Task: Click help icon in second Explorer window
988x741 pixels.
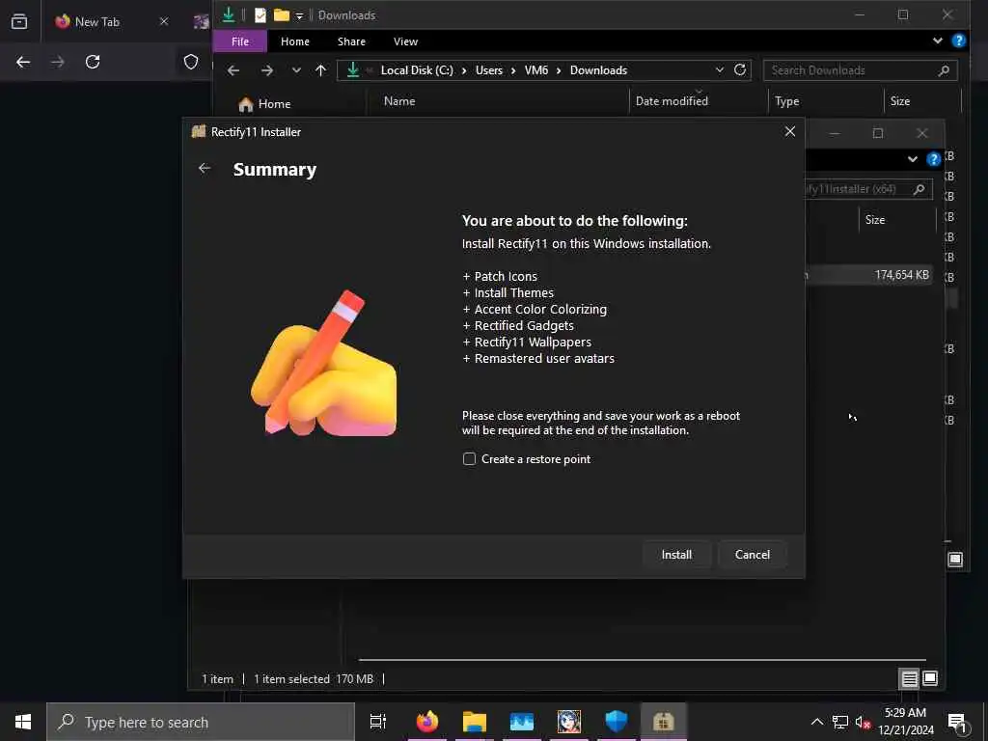Action: pos(933,159)
